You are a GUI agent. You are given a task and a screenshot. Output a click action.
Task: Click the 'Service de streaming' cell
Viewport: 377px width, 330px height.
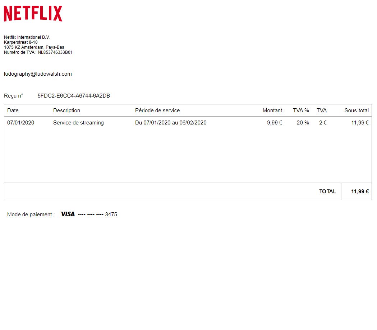click(78, 123)
